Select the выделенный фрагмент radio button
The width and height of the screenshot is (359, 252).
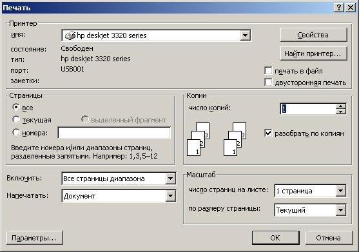tap(84, 119)
